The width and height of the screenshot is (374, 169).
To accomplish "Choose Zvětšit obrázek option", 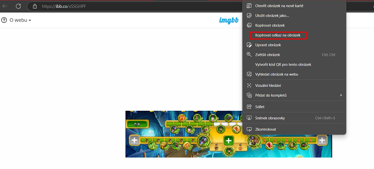I will point(267,55).
